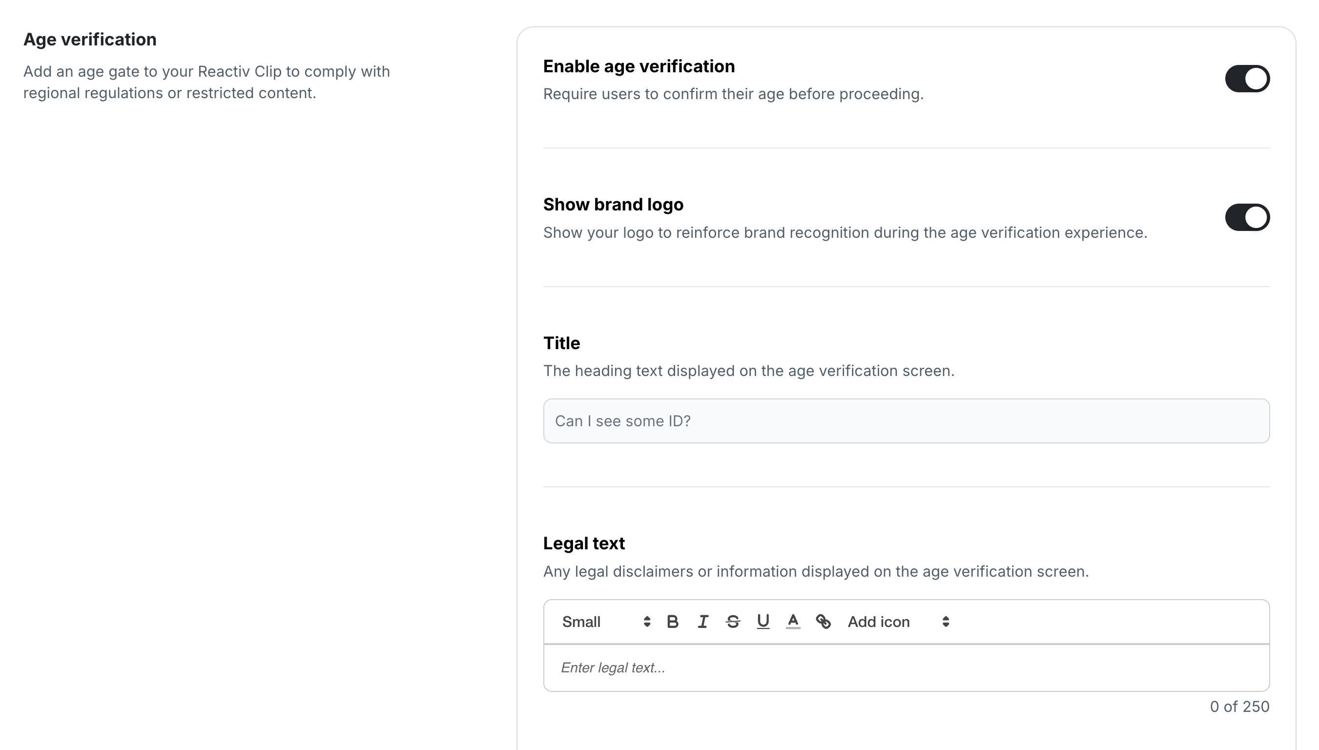Insert a hyperlink with the link icon
Screen dimensions: 1319x750
pos(823,622)
